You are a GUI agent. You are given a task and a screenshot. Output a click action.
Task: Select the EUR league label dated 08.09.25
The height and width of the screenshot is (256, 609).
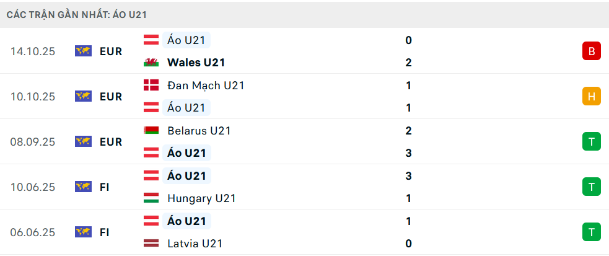click(111, 142)
